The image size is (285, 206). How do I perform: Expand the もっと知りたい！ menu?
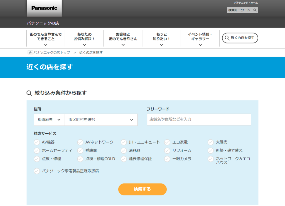pyautogui.click(x=162, y=38)
